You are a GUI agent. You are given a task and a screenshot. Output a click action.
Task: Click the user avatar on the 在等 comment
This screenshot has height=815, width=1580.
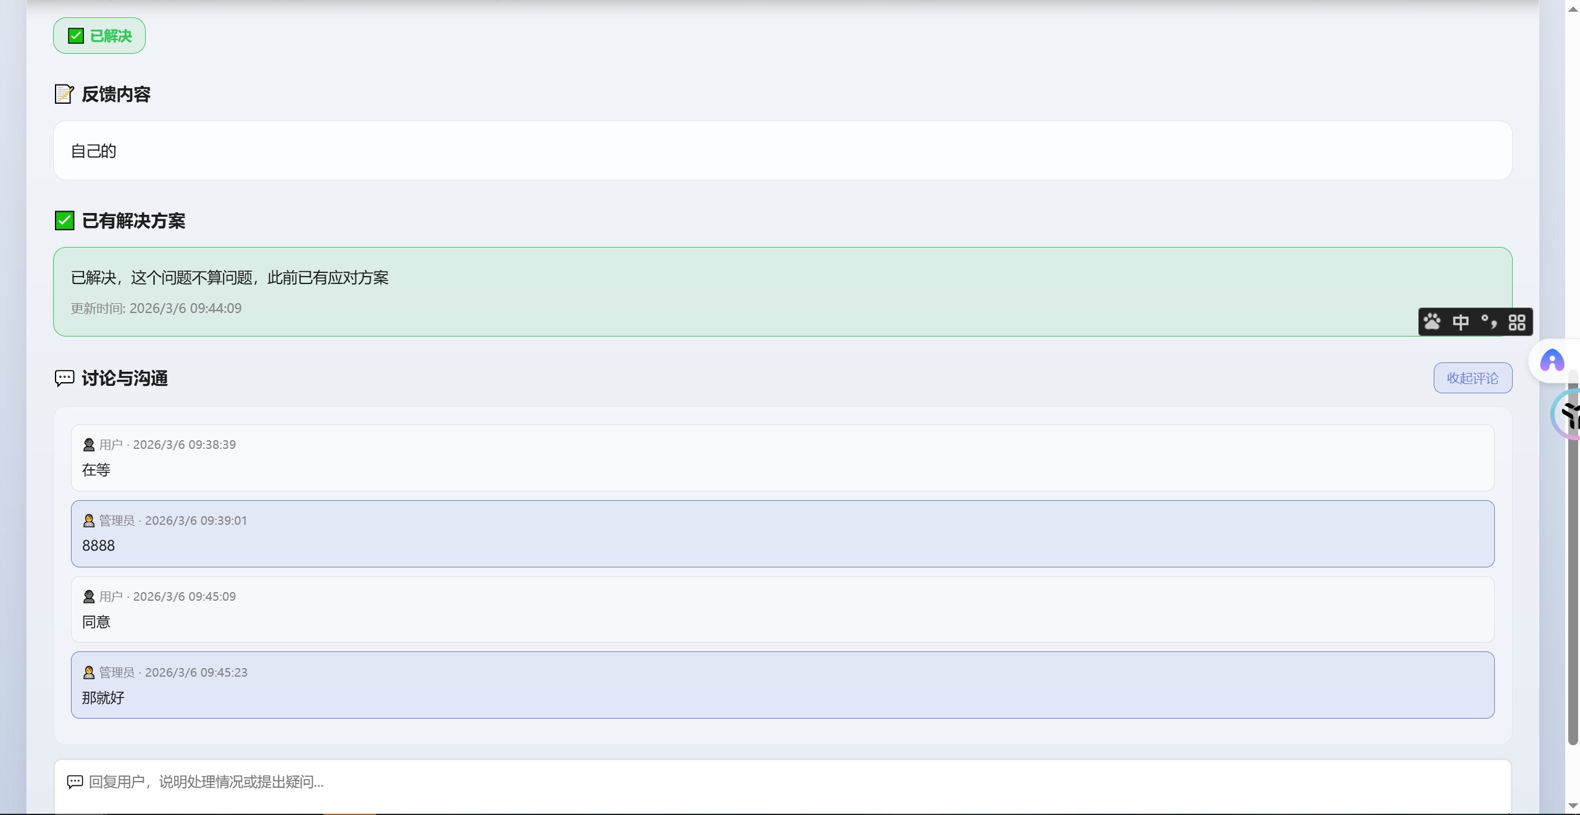tap(89, 445)
